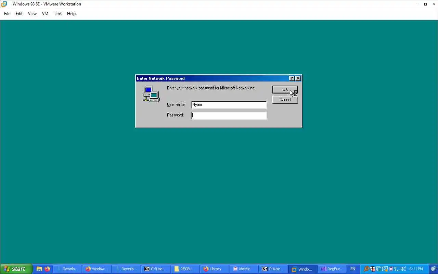This screenshot has width=438, height=274.
Task: Click the question mark help button in dialog title
Action: click(x=292, y=78)
